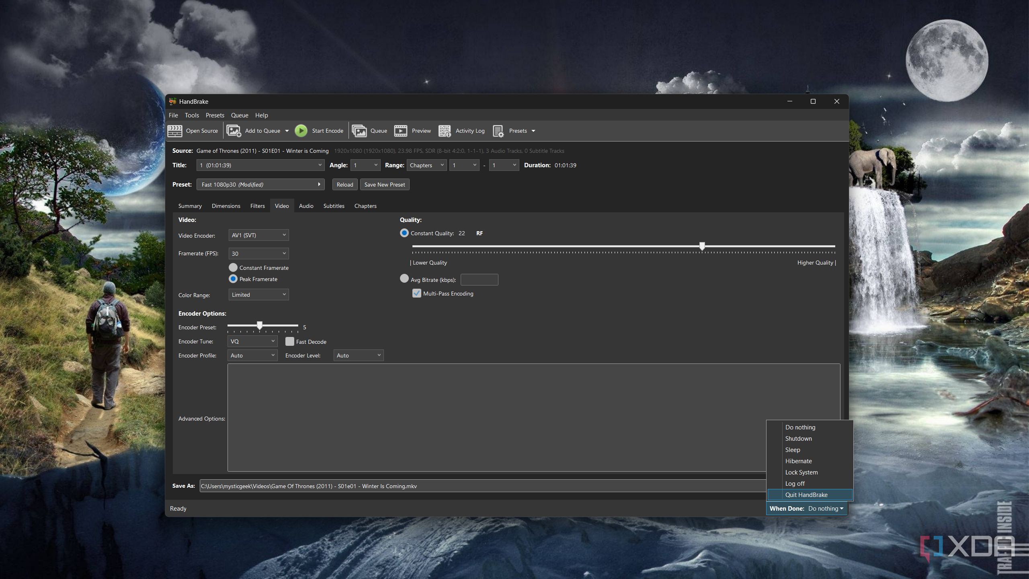
Task: Open the starting chapter dropdown
Action: pyautogui.click(x=464, y=165)
